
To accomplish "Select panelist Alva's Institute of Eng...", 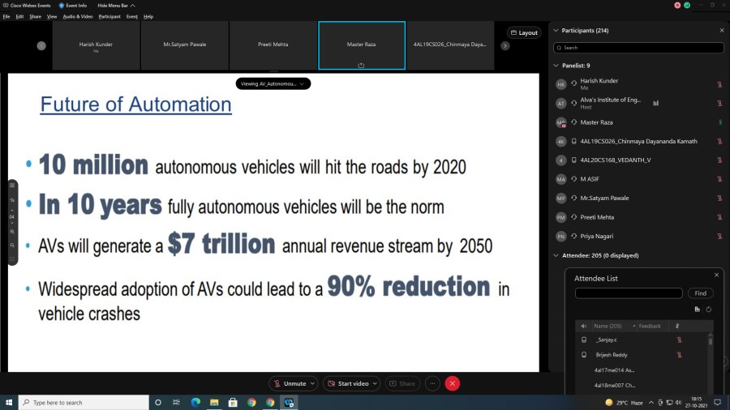I will point(638,103).
